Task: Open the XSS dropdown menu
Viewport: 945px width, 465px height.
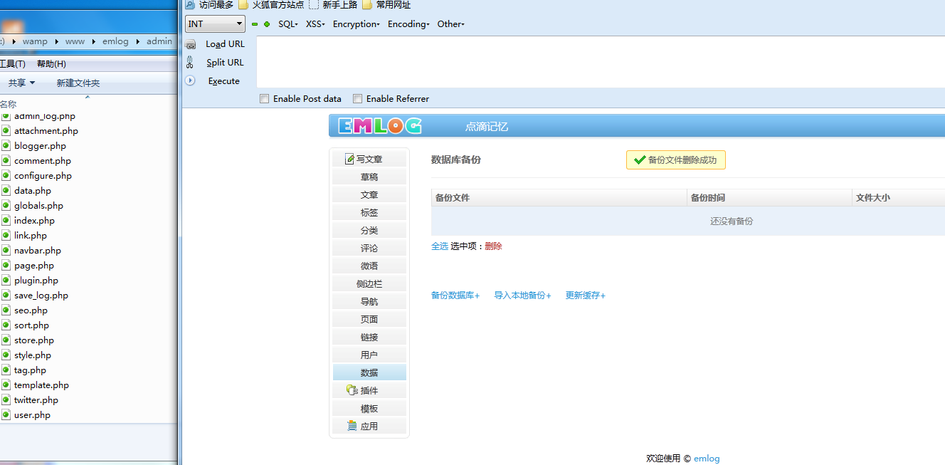Action: tap(315, 24)
